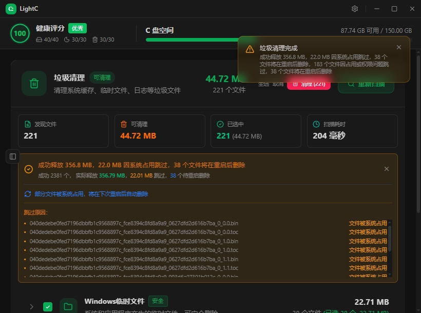Viewport: 421px width, 313px height.
Task: Click the red 清理 (221) button
Action: coord(309,84)
